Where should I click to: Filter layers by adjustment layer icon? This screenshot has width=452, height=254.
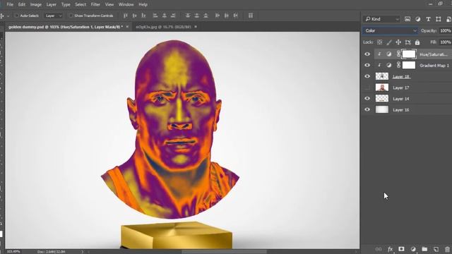tap(417, 19)
